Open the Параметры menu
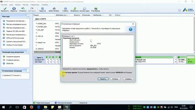 coord(35,5)
